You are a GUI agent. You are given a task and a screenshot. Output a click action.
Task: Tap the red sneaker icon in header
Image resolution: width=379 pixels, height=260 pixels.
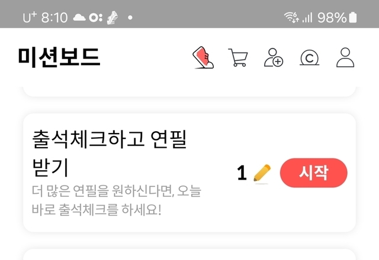[x=203, y=57]
